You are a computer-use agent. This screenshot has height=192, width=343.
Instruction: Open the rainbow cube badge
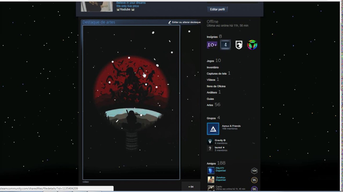[252, 45]
